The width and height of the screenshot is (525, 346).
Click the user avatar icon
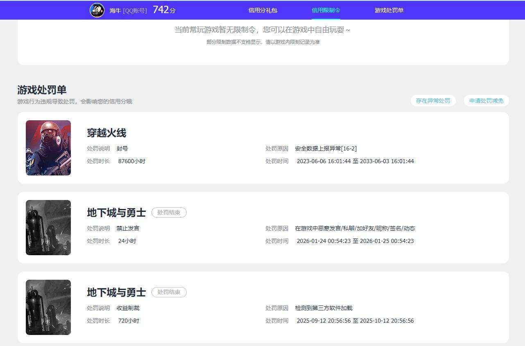(97, 10)
